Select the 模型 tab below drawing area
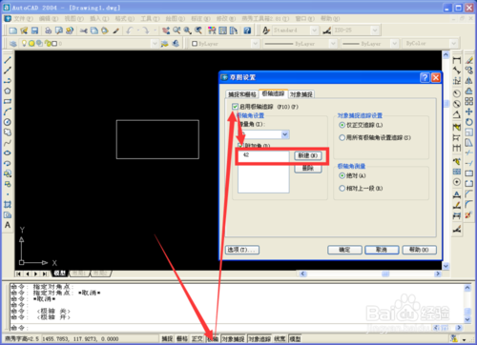Screen dimensions: 477x345 pos(59,274)
